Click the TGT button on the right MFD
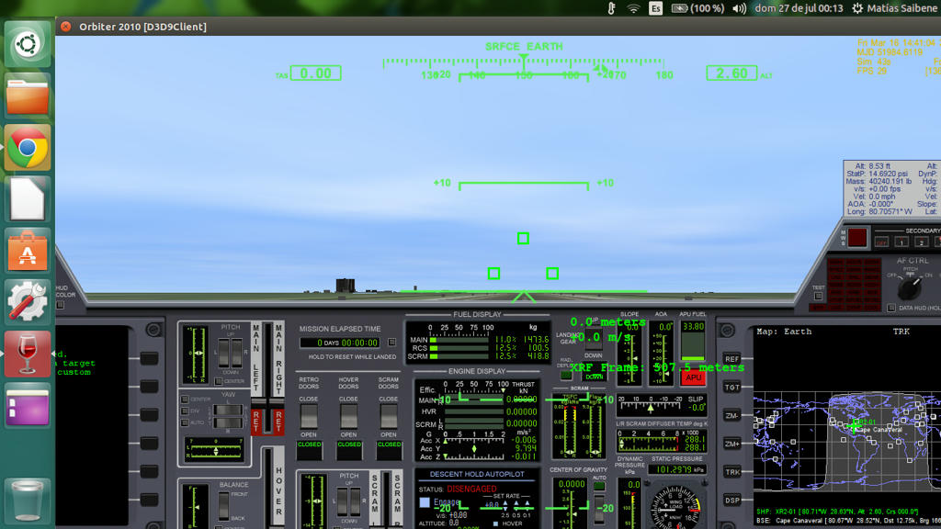 (731, 387)
